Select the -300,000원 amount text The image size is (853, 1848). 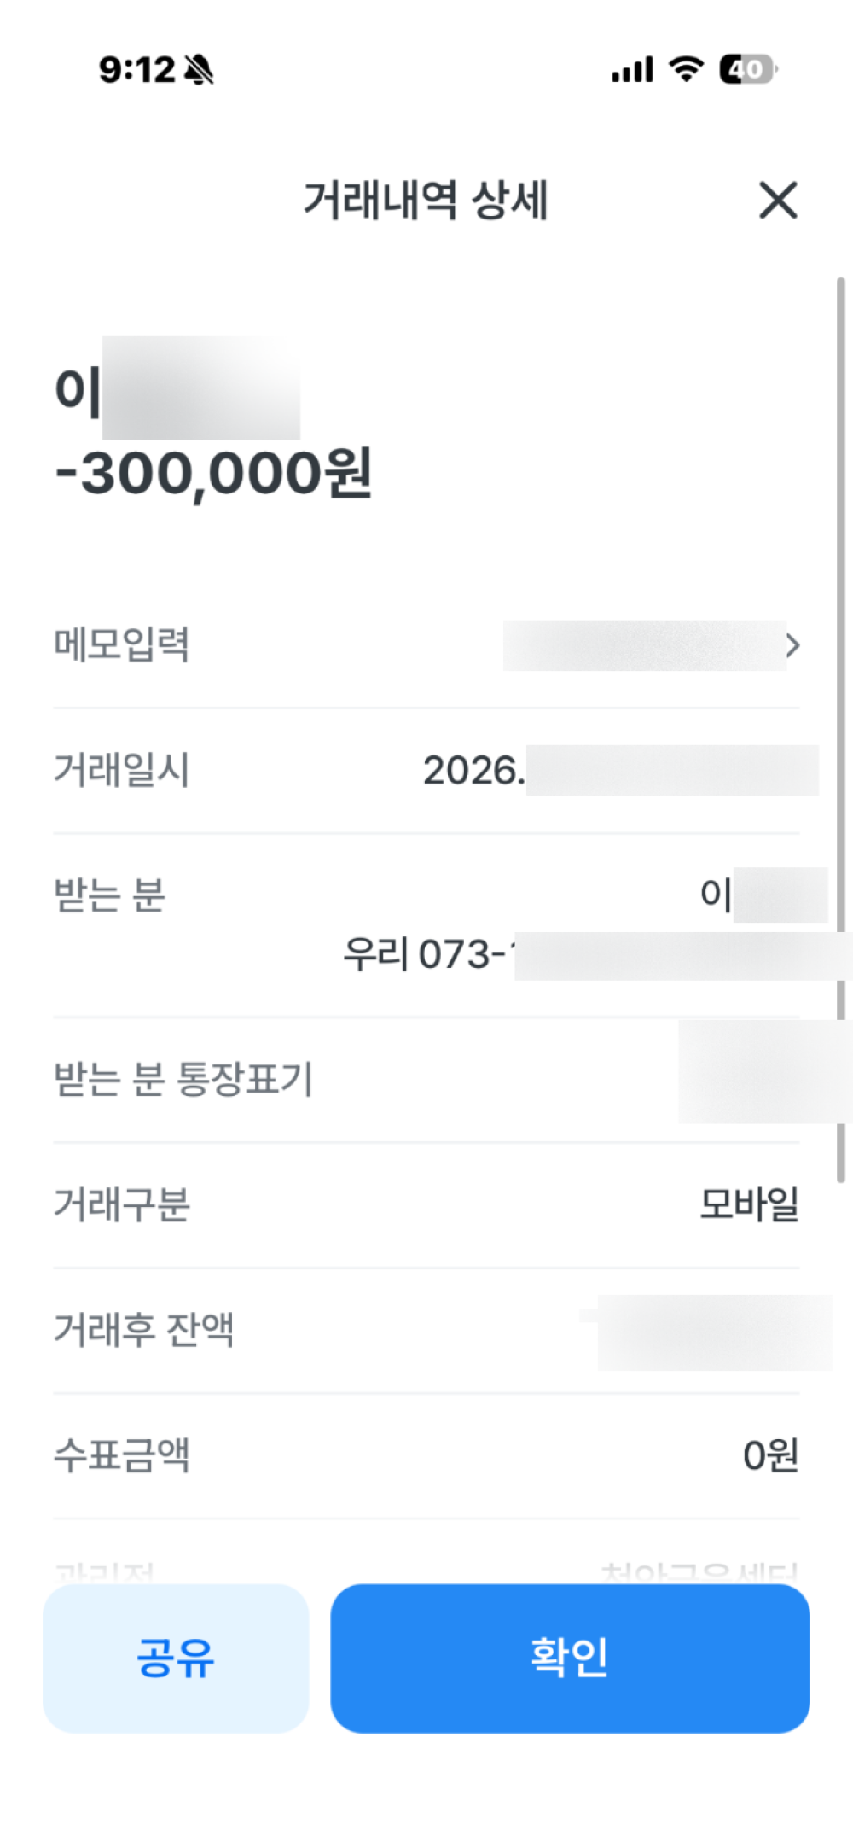point(213,474)
